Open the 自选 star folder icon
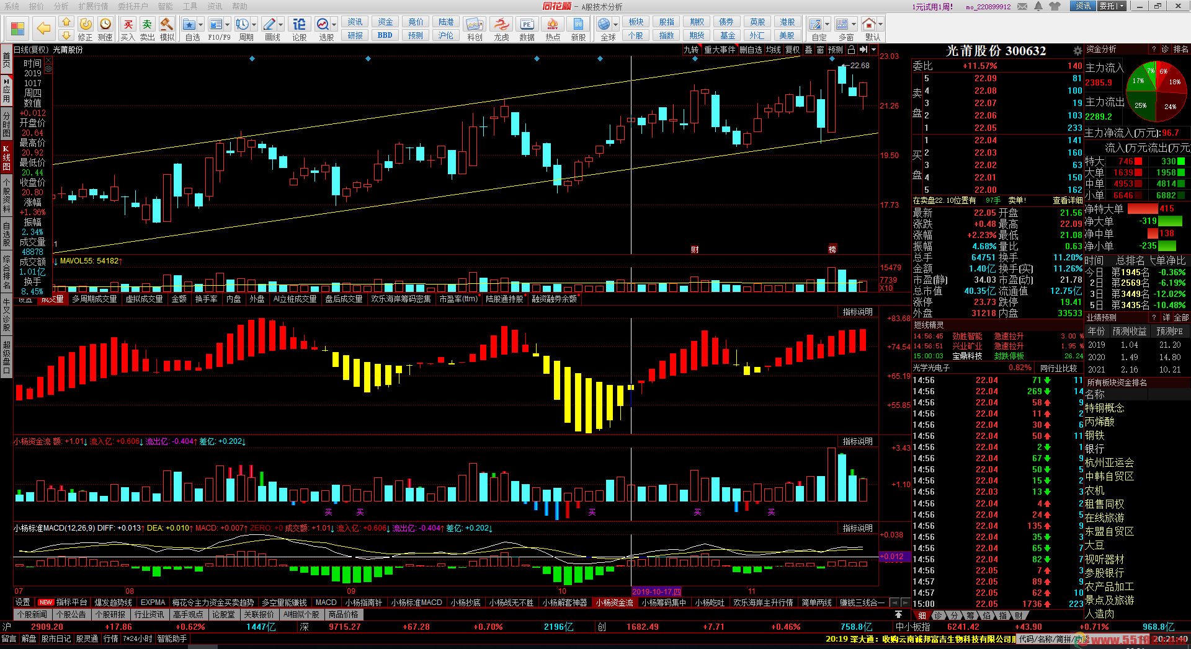Viewport: 1191px width, 649px height. tap(189, 24)
